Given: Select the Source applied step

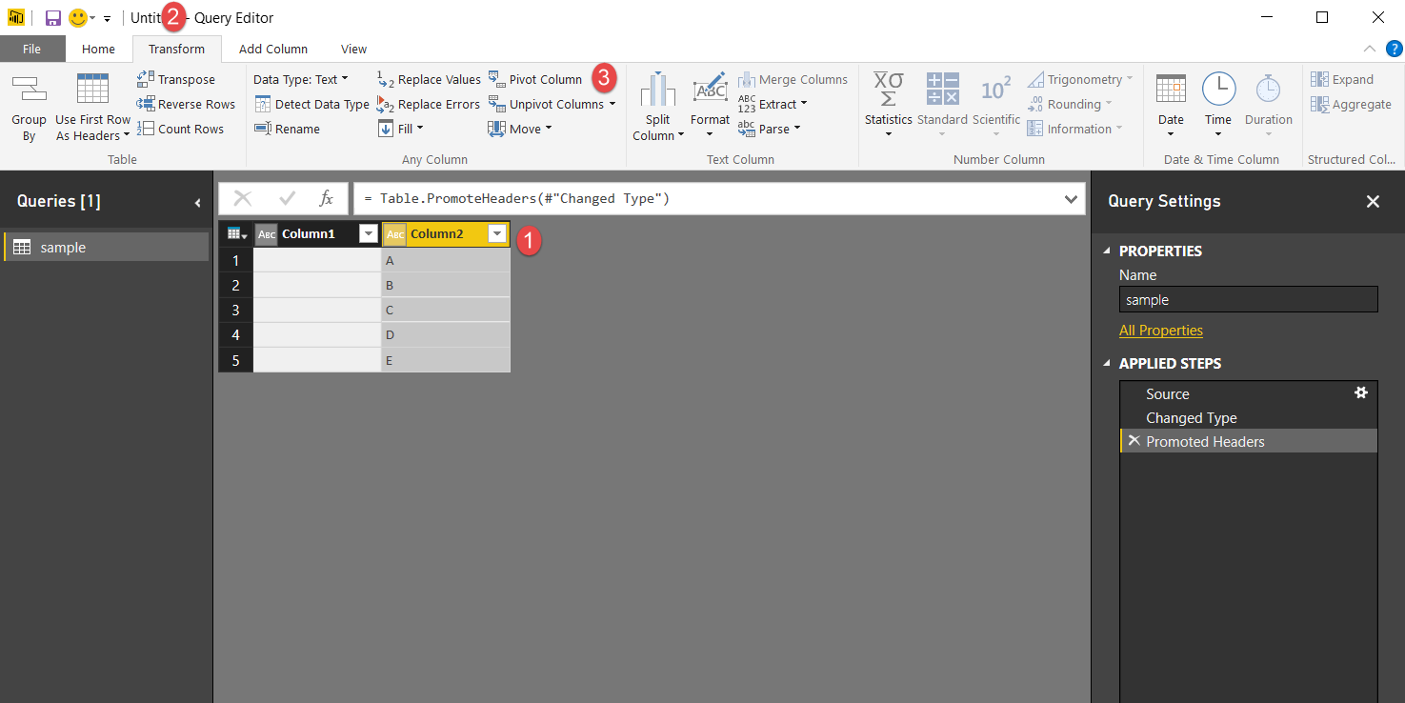Looking at the screenshot, I should coord(1249,393).
